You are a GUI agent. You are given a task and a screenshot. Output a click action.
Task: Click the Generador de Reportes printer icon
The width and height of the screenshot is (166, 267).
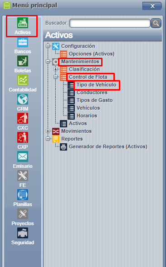63,147
